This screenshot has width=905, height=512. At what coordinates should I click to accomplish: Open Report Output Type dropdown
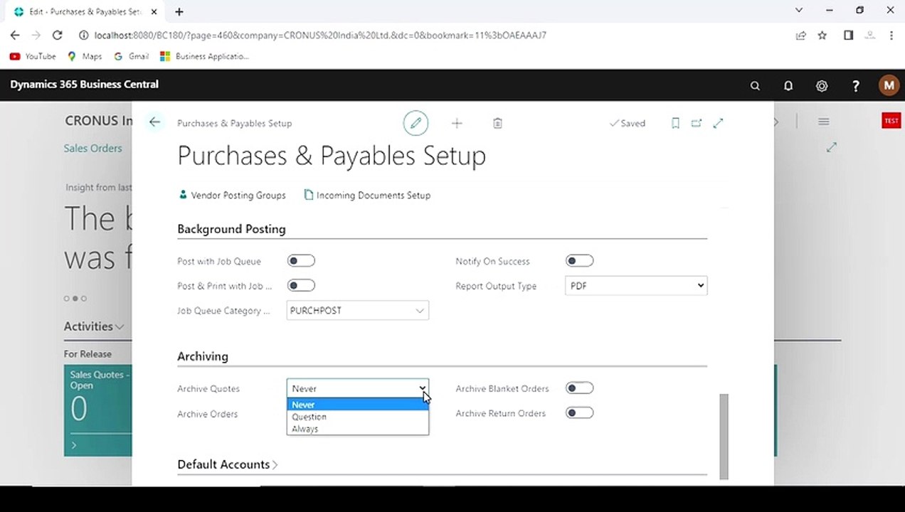pos(636,286)
